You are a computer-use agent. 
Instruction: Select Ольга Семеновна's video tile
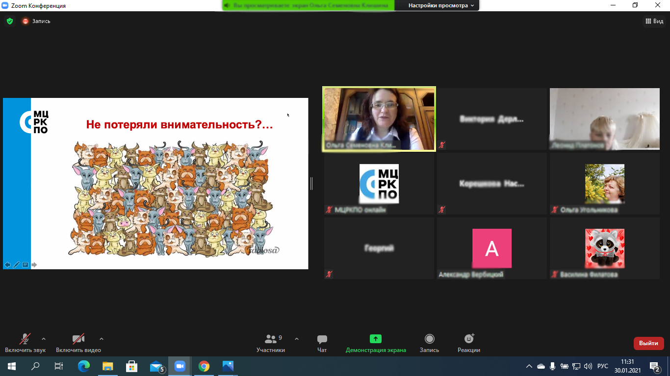coord(379,119)
